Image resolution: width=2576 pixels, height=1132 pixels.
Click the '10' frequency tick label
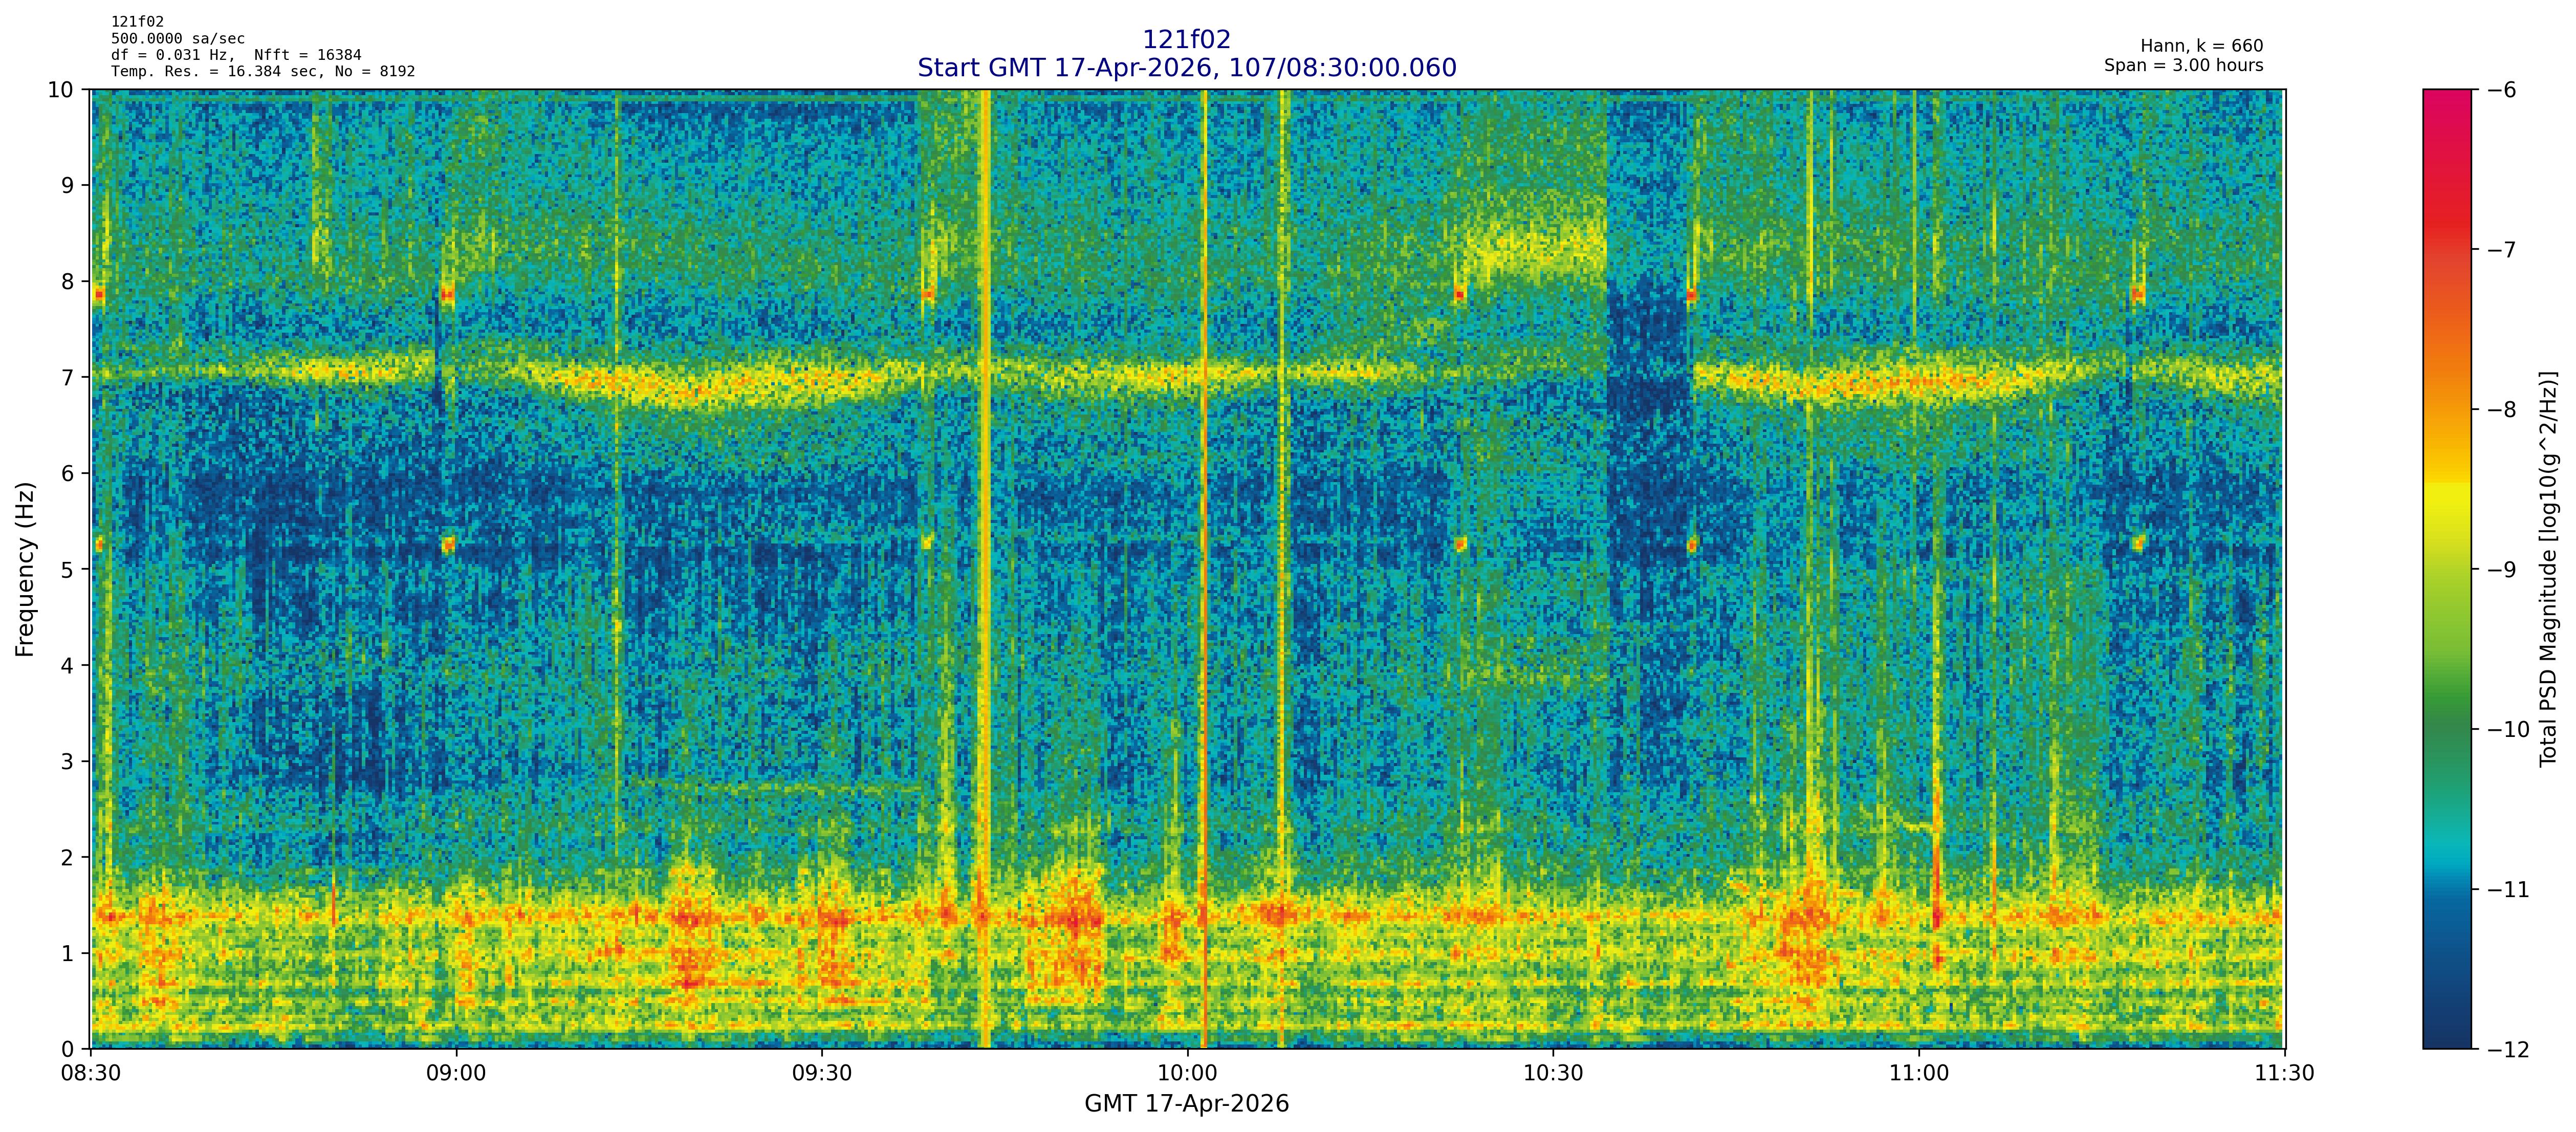pos(61,90)
